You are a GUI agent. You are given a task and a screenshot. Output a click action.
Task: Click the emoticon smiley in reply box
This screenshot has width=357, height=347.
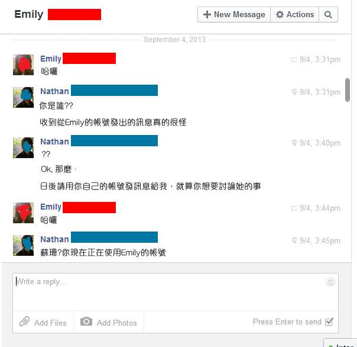click(330, 282)
